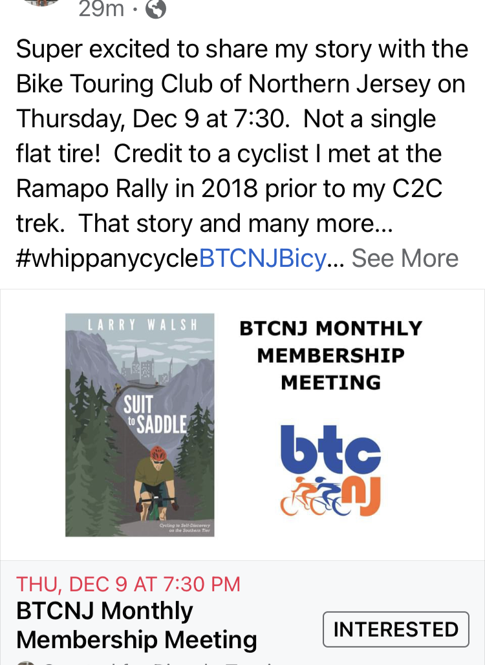Image resolution: width=485 pixels, height=665 pixels.
Task: Tap the small cyclist at top of cover road
Action: pyautogui.click(x=117, y=387)
